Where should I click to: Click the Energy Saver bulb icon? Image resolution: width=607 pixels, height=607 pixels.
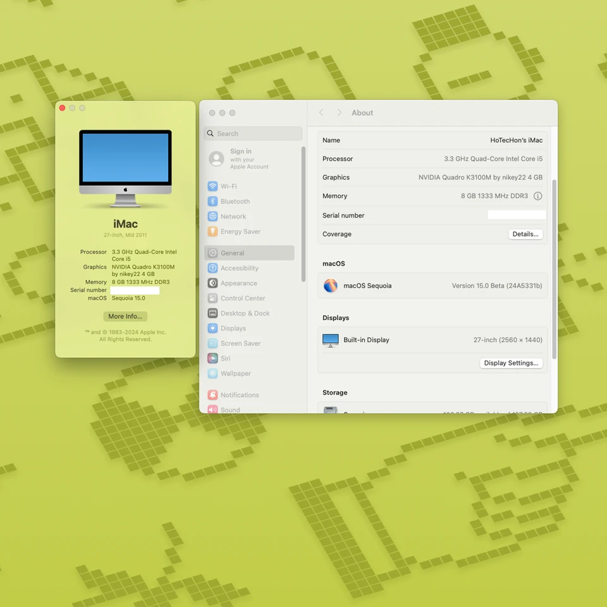[212, 231]
